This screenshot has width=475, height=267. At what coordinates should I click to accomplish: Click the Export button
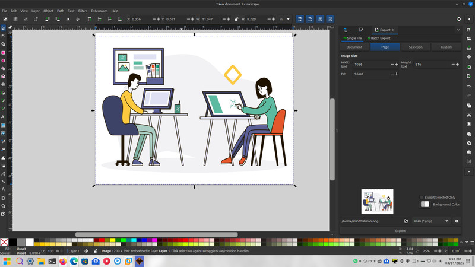(400, 231)
